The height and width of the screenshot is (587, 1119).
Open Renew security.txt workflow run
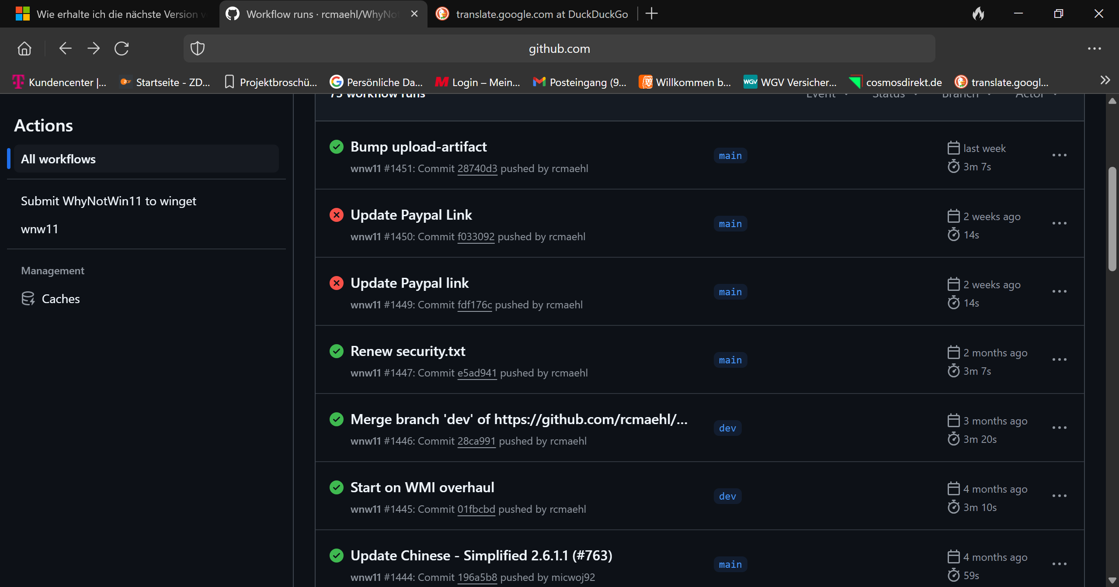click(408, 351)
